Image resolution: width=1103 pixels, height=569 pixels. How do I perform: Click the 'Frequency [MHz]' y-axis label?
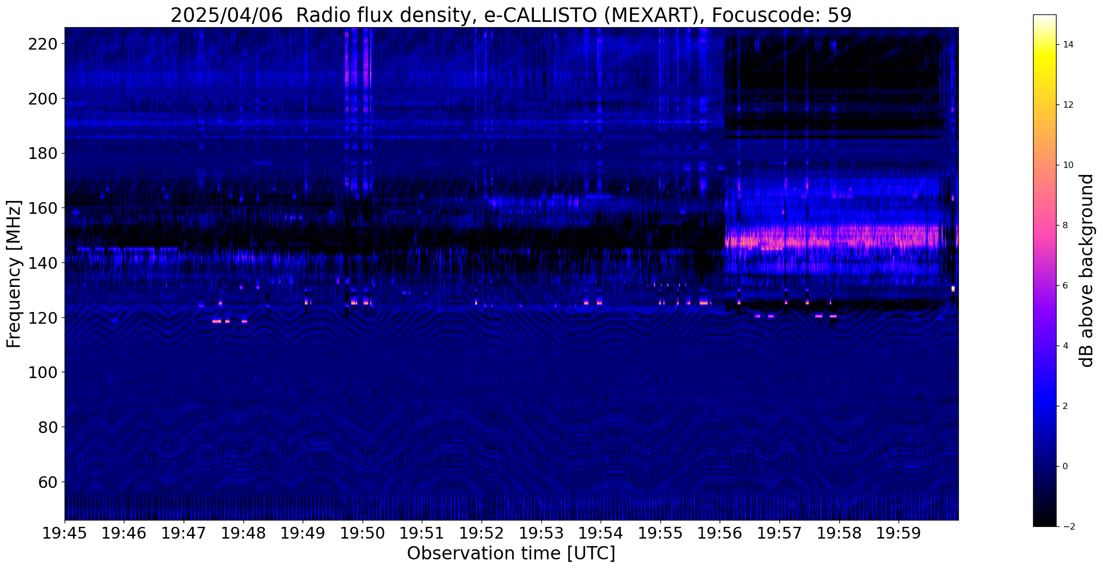click(x=14, y=274)
